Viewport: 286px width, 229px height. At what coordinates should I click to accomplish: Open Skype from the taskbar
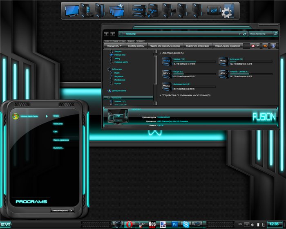186,224
